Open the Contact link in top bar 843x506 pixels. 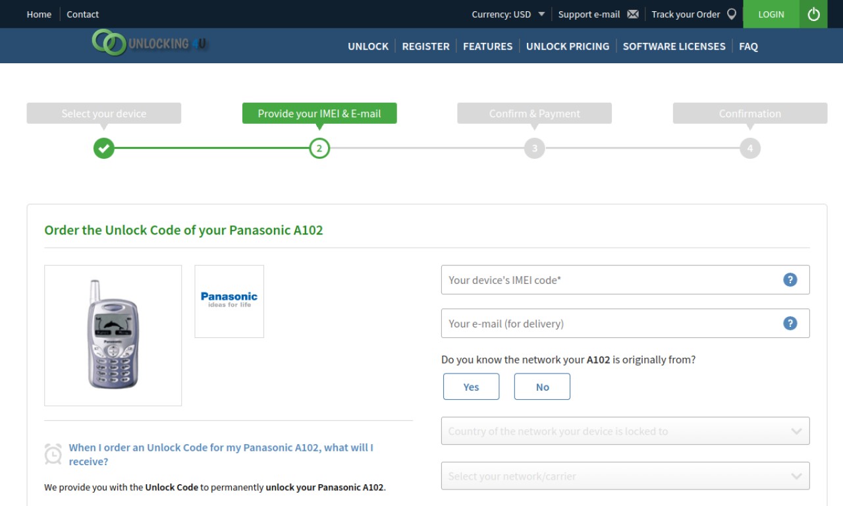coord(82,14)
